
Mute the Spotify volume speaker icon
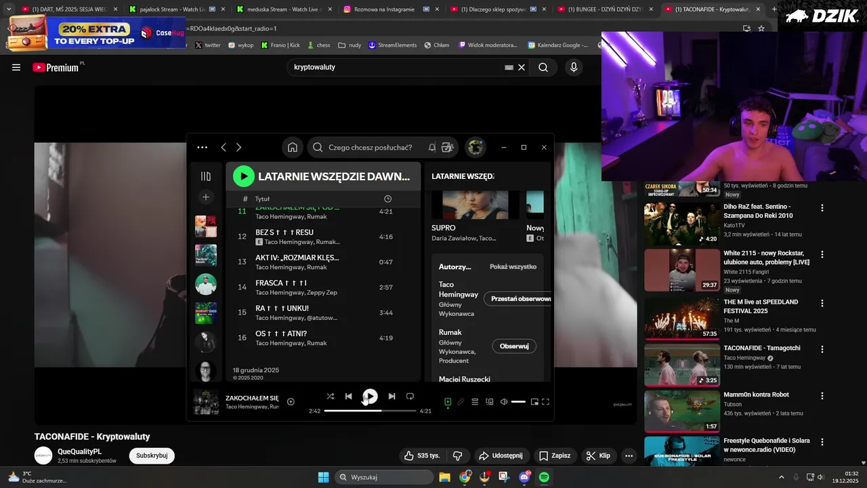click(504, 402)
